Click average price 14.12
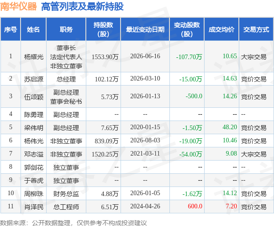 (x=230, y=193)
